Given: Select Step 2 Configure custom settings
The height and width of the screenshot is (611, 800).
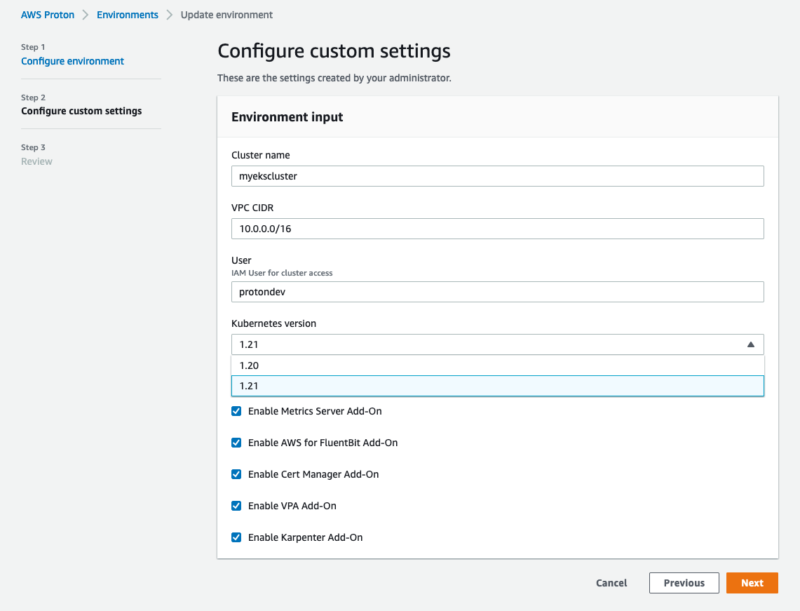Looking at the screenshot, I should pyautogui.click(x=81, y=111).
